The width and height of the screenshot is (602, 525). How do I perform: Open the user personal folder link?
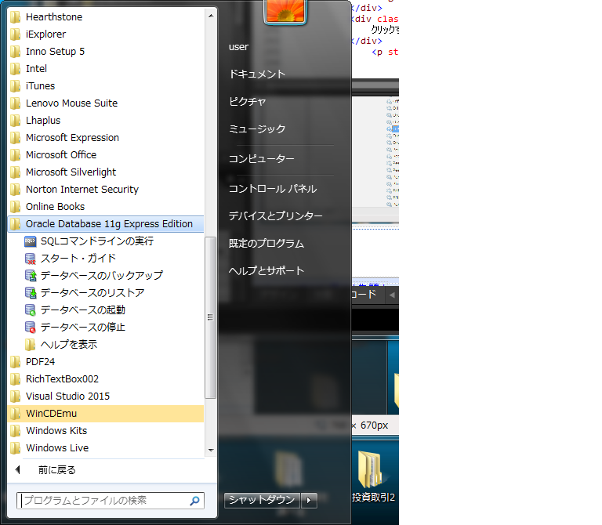(x=239, y=47)
